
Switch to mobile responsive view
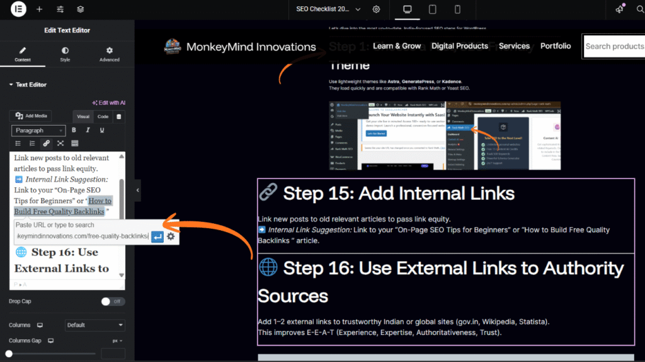pyautogui.click(x=457, y=9)
